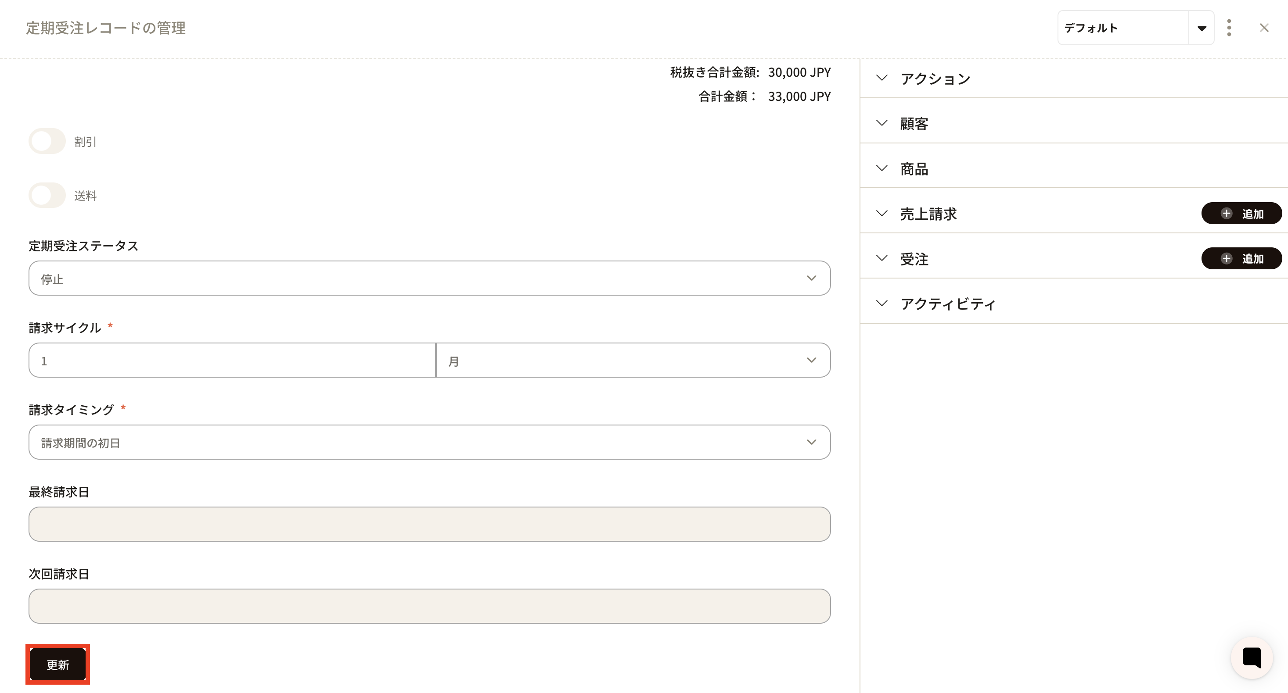The height and width of the screenshot is (693, 1288).
Task: Open the 請求サイクル unit dropdown showing 月
Action: click(x=633, y=360)
